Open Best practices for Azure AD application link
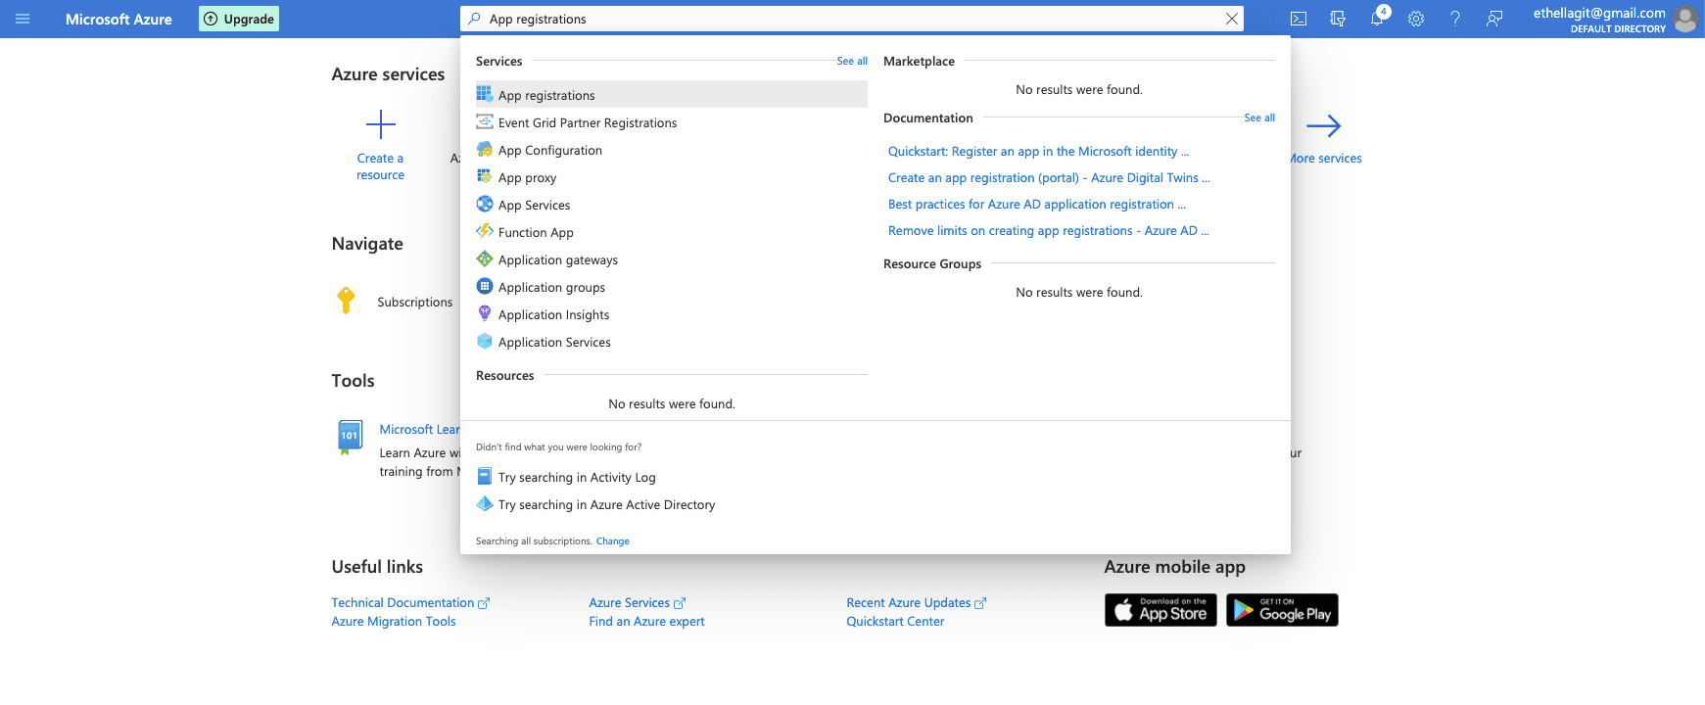The image size is (1705, 705). (x=1037, y=204)
